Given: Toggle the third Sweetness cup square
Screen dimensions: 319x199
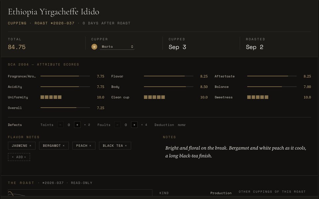Looking at the screenshot, I should click(258, 97).
